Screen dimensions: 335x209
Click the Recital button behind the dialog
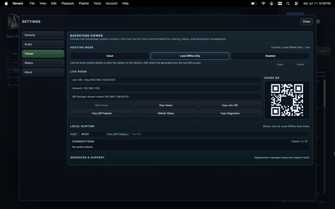click(322, 51)
